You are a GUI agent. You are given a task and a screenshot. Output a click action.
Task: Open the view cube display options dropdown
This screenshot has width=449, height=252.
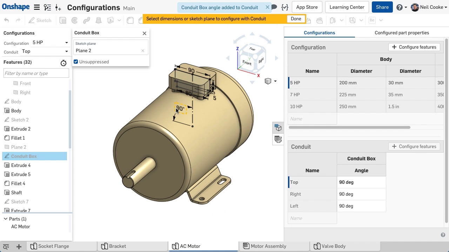coord(271,81)
